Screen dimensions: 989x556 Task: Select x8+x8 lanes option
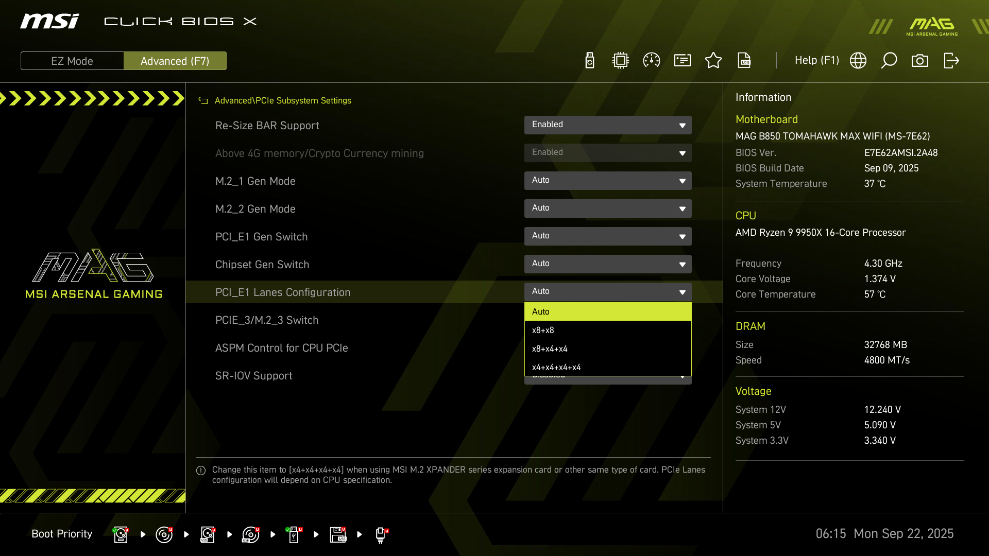608,331
